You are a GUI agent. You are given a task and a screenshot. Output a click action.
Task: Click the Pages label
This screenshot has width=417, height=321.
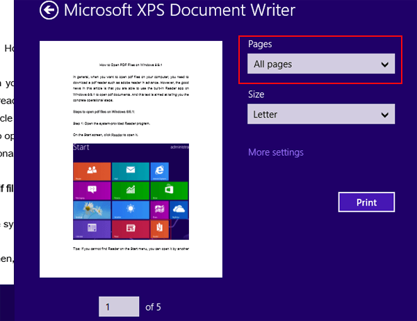[x=260, y=44]
